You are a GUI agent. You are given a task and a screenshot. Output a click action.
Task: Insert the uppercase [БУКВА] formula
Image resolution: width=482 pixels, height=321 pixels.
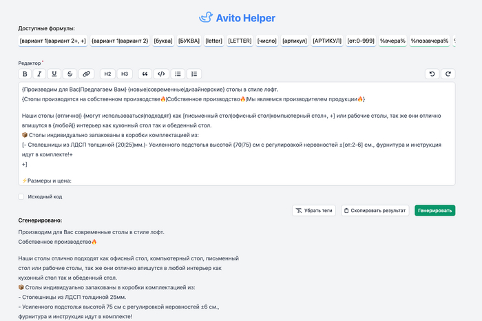tap(189, 41)
